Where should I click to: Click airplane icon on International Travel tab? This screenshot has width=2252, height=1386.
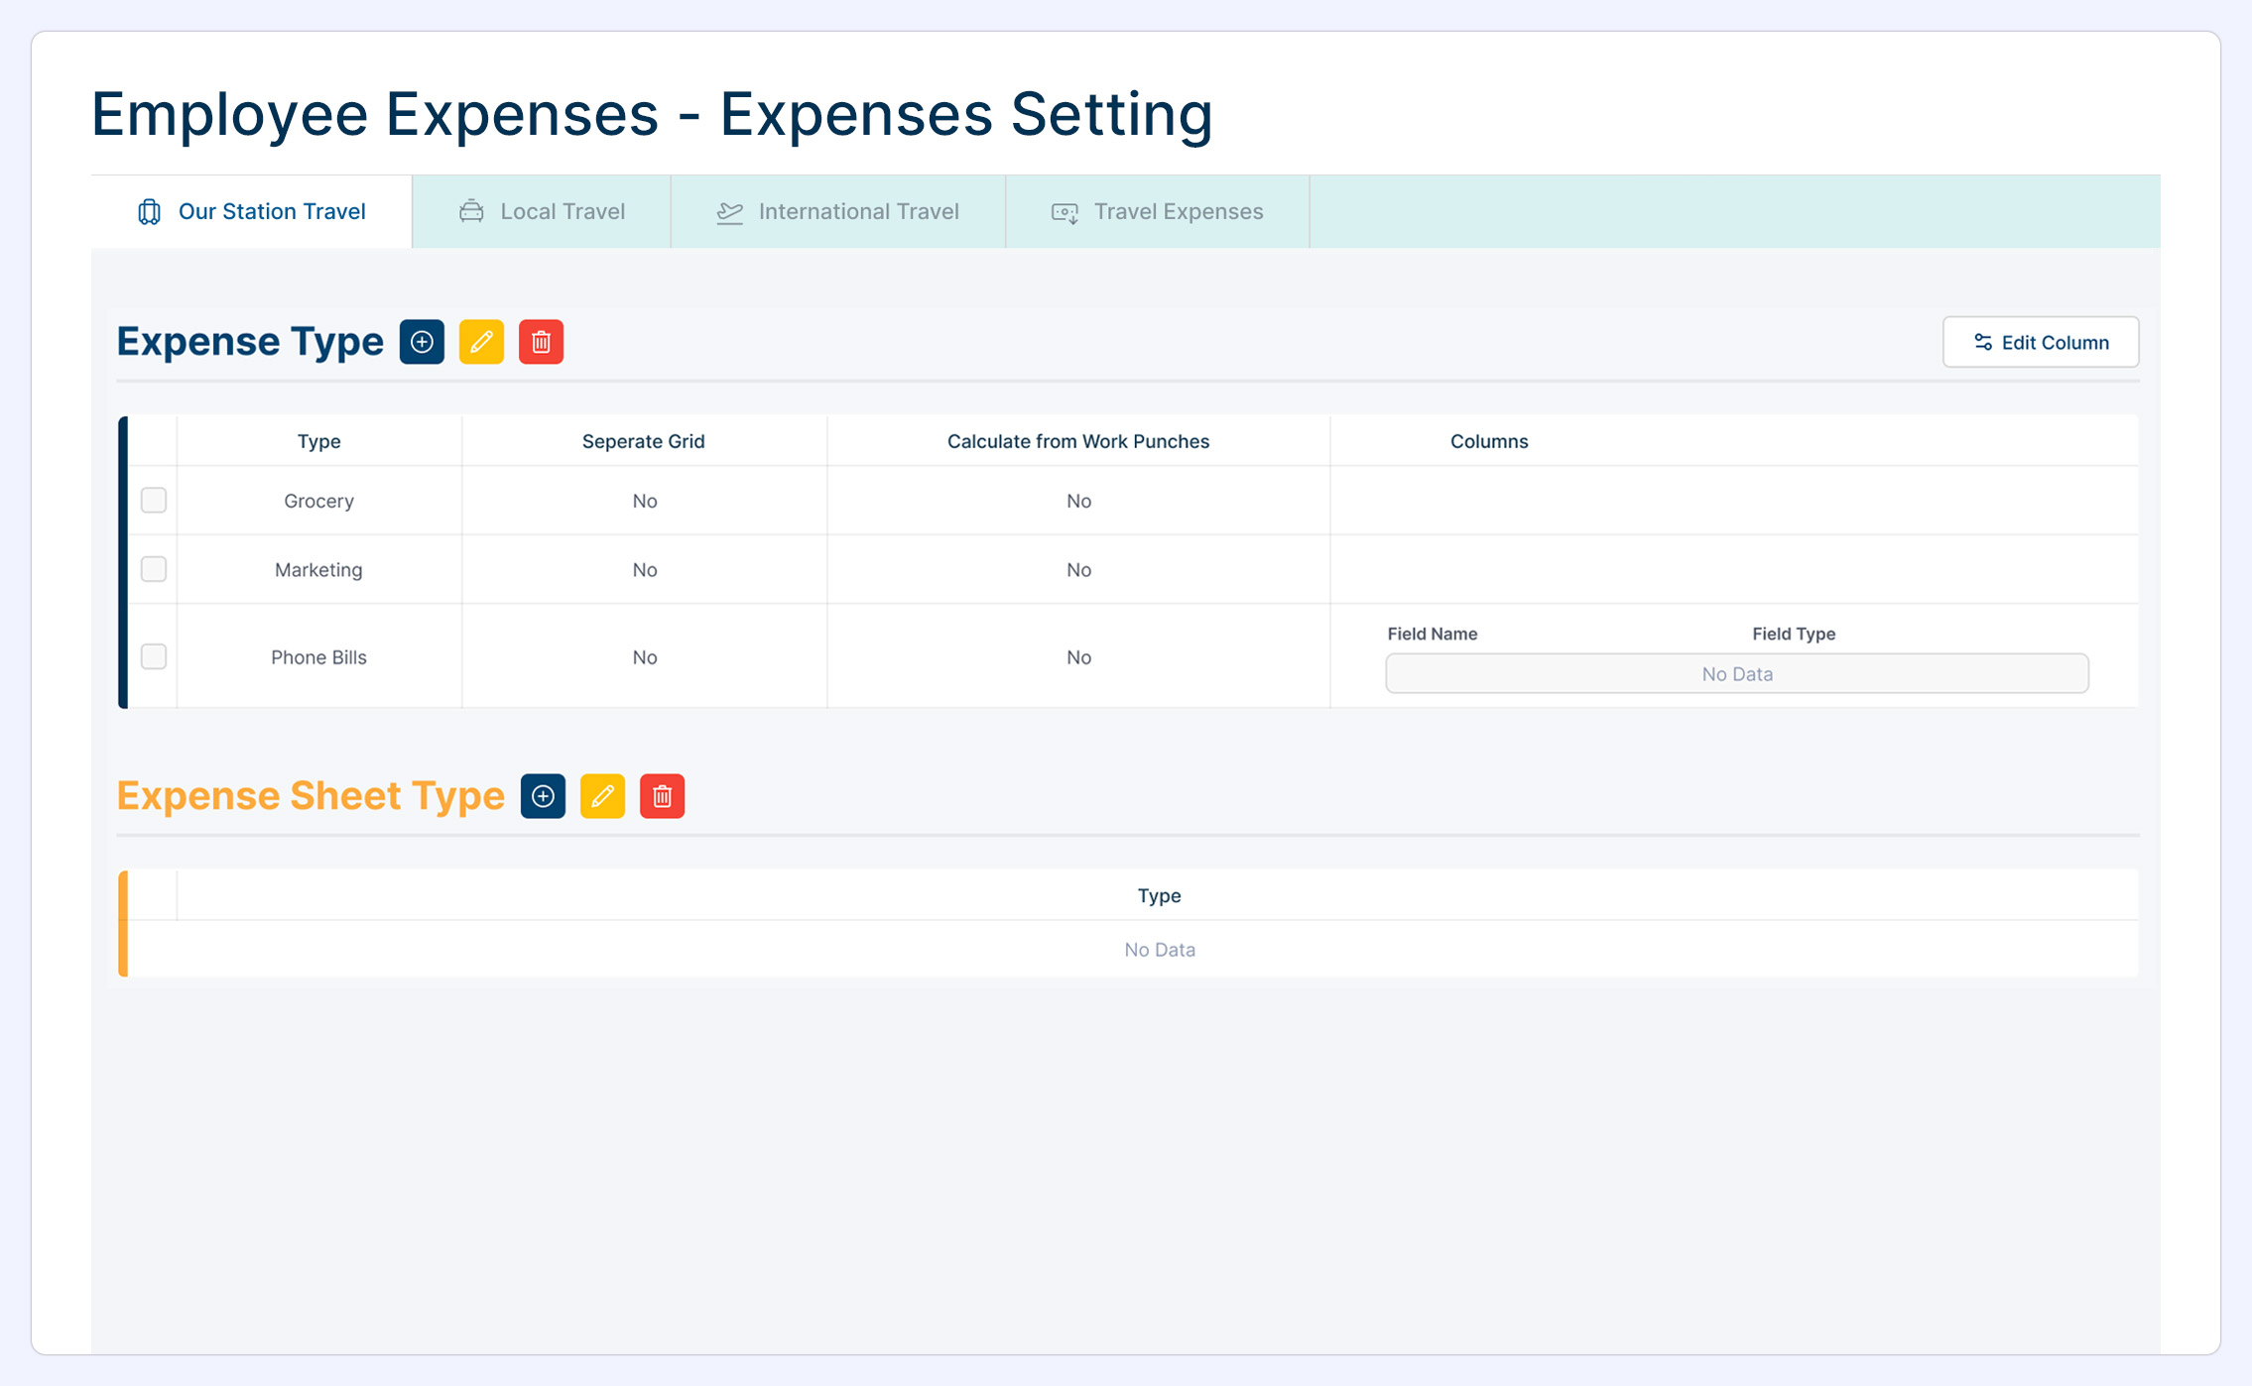(x=730, y=211)
